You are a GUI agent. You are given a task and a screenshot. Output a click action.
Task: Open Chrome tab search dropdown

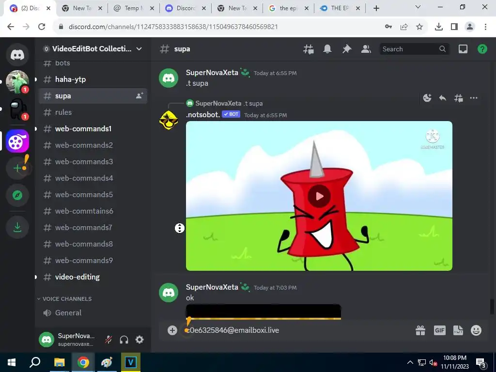(x=418, y=7)
